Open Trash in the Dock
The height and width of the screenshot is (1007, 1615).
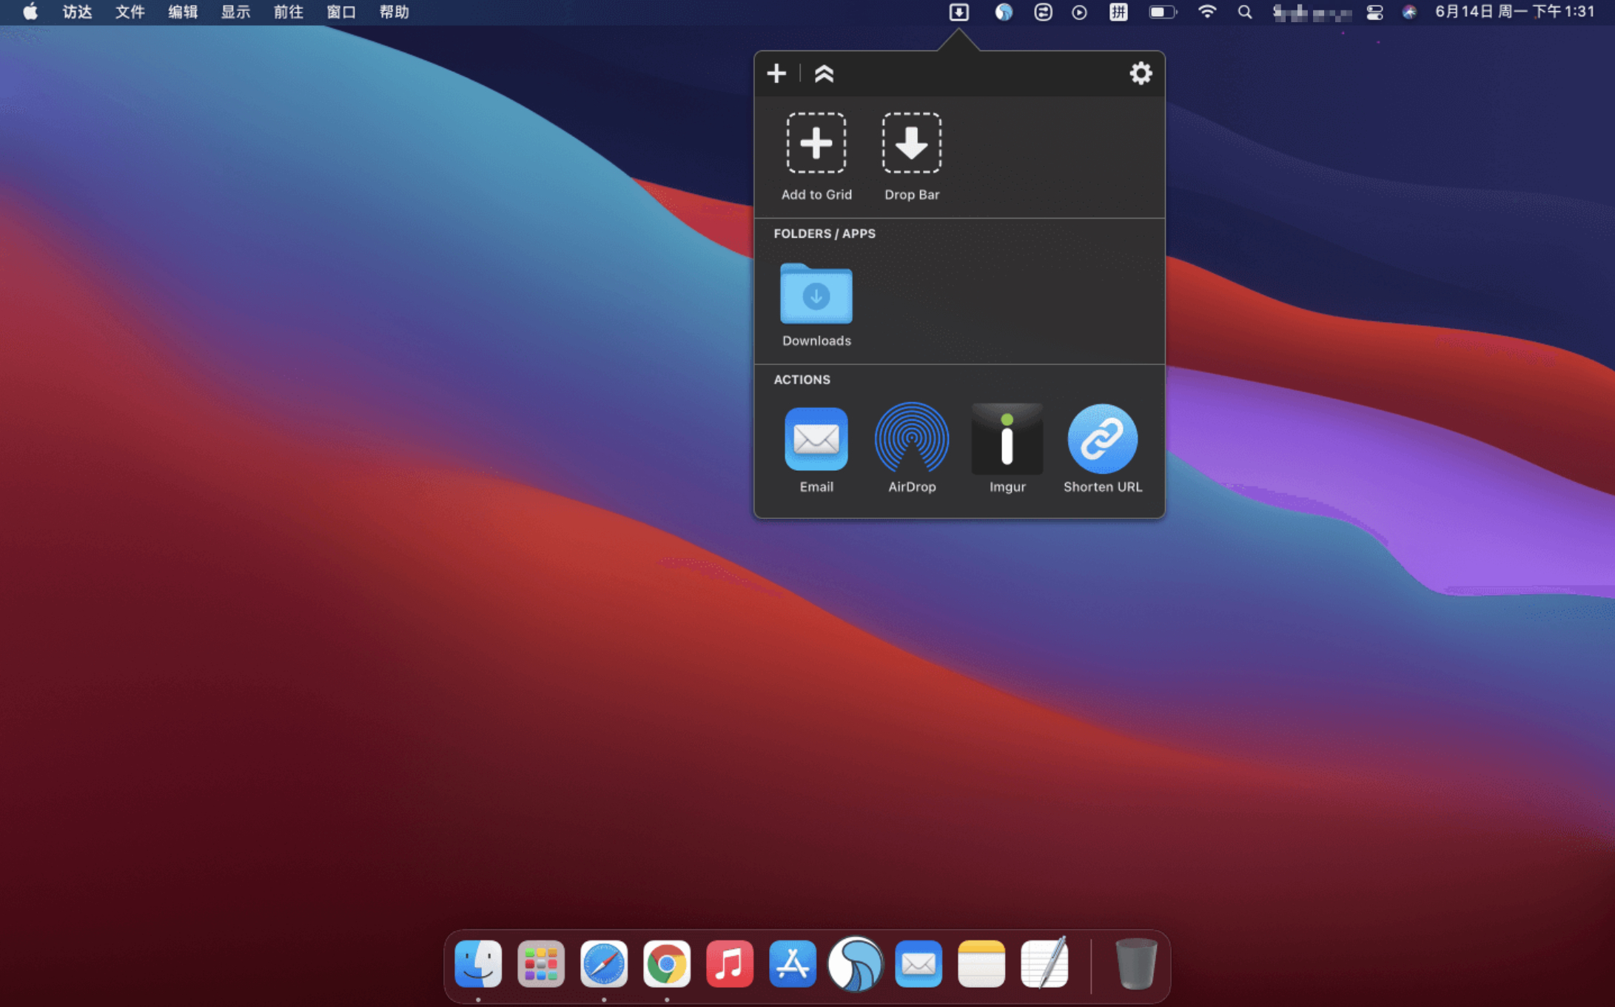tap(1135, 964)
